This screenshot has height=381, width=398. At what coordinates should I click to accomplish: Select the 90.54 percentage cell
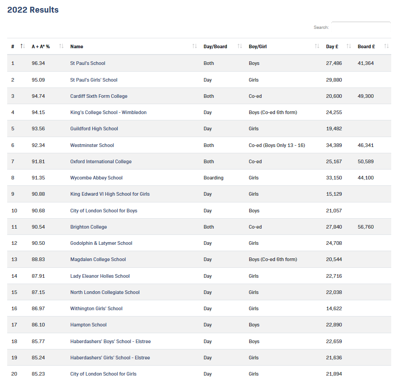(38, 227)
